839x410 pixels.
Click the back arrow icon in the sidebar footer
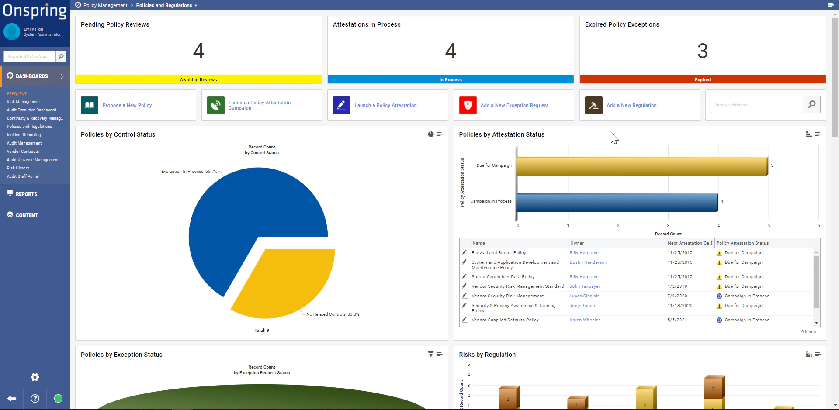(12, 399)
